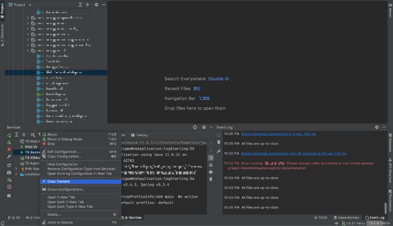The image size is (393, 226).
Task: Click the down arrow in console toolbar
Action: 211,150
